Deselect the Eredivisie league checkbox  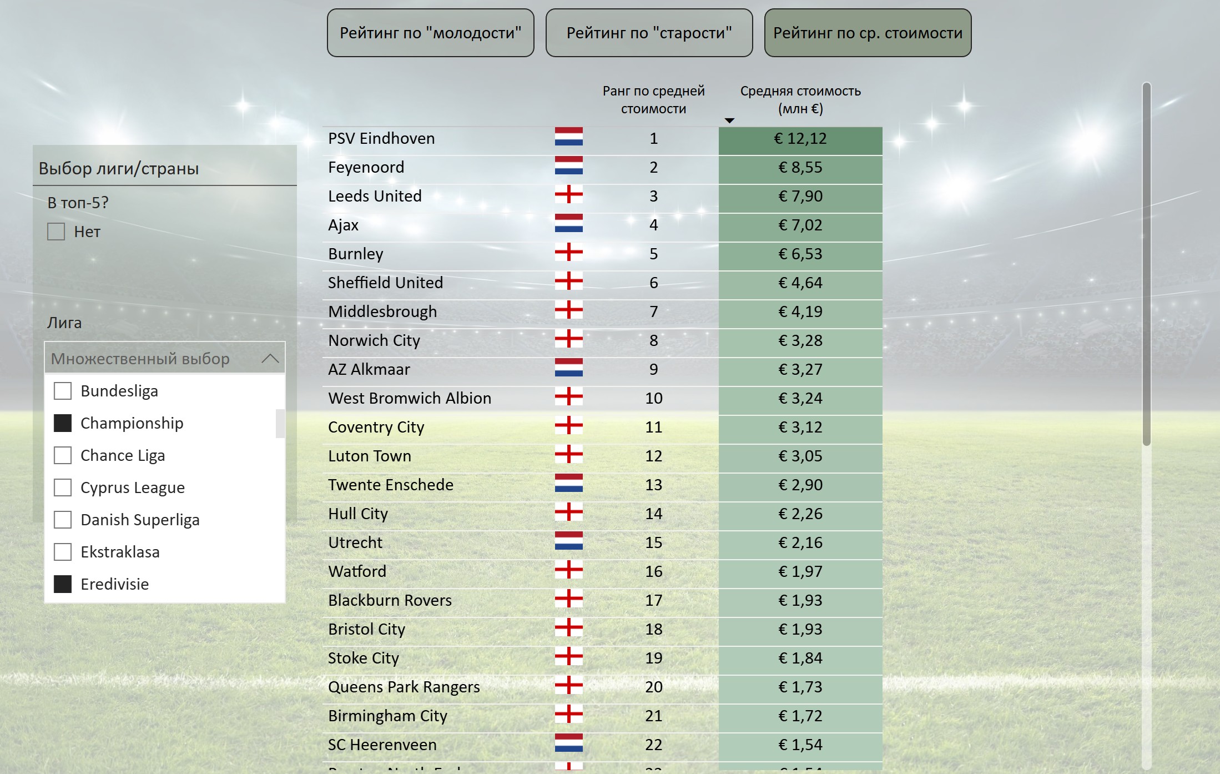[63, 584]
